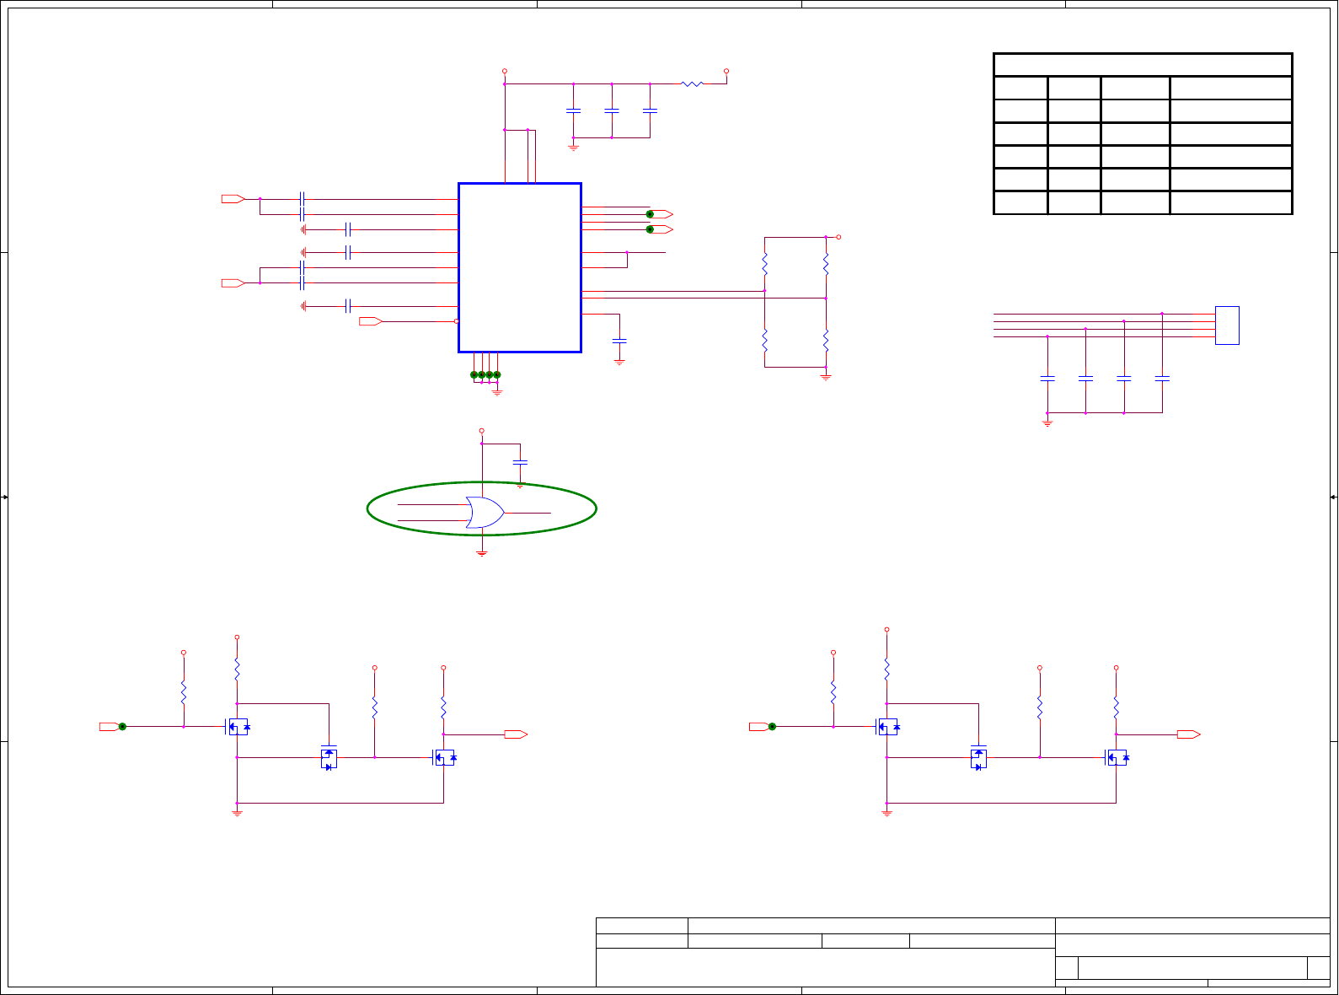Select the horizontal resistor on top power rail
1339x995 pixels.
coord(692,83)
